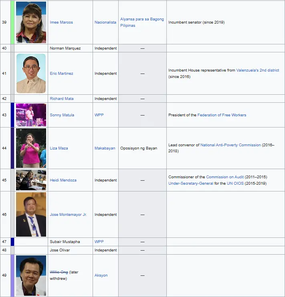This screenshot has width=285, height=297.
Task: Select the name Norman Marquez
Action: click(65, 48)
